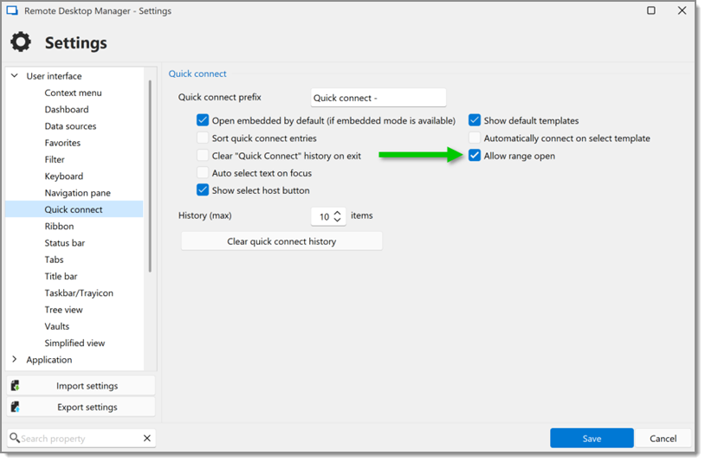Expand the Application tree node
Image resolution: width=705 pixels, height=462 pixels.
point(15,360)
